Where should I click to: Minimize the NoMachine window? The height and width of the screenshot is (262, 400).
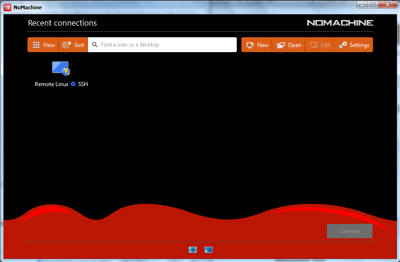[x=362, y=4]
